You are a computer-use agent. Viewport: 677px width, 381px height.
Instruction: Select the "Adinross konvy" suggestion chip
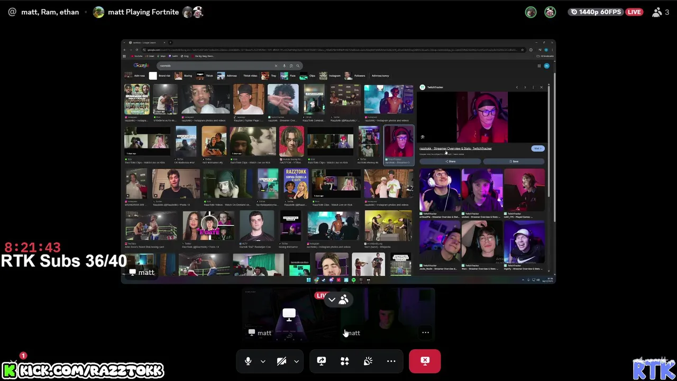tap(380, 76)
